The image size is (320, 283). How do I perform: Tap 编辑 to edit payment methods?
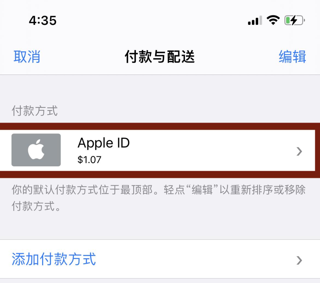(x=292, y=57)
